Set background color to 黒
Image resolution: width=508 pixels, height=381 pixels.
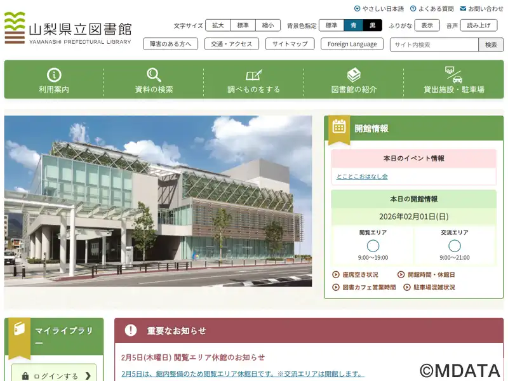tap(373, 25)
